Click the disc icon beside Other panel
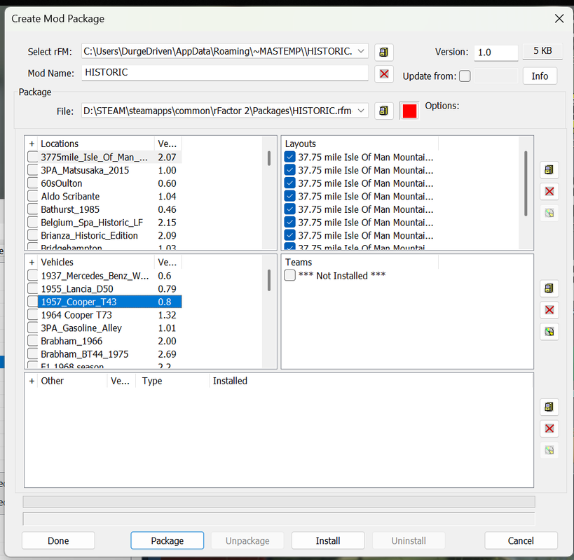This screenshot has width=574, height=560. (549, 450)
